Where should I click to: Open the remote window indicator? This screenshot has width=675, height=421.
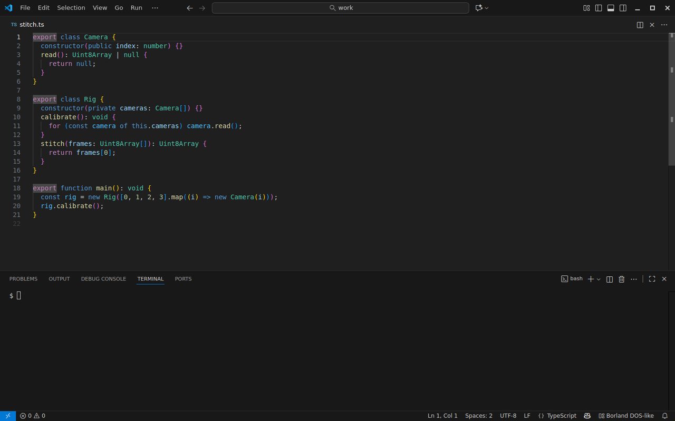tap(8, 416)
